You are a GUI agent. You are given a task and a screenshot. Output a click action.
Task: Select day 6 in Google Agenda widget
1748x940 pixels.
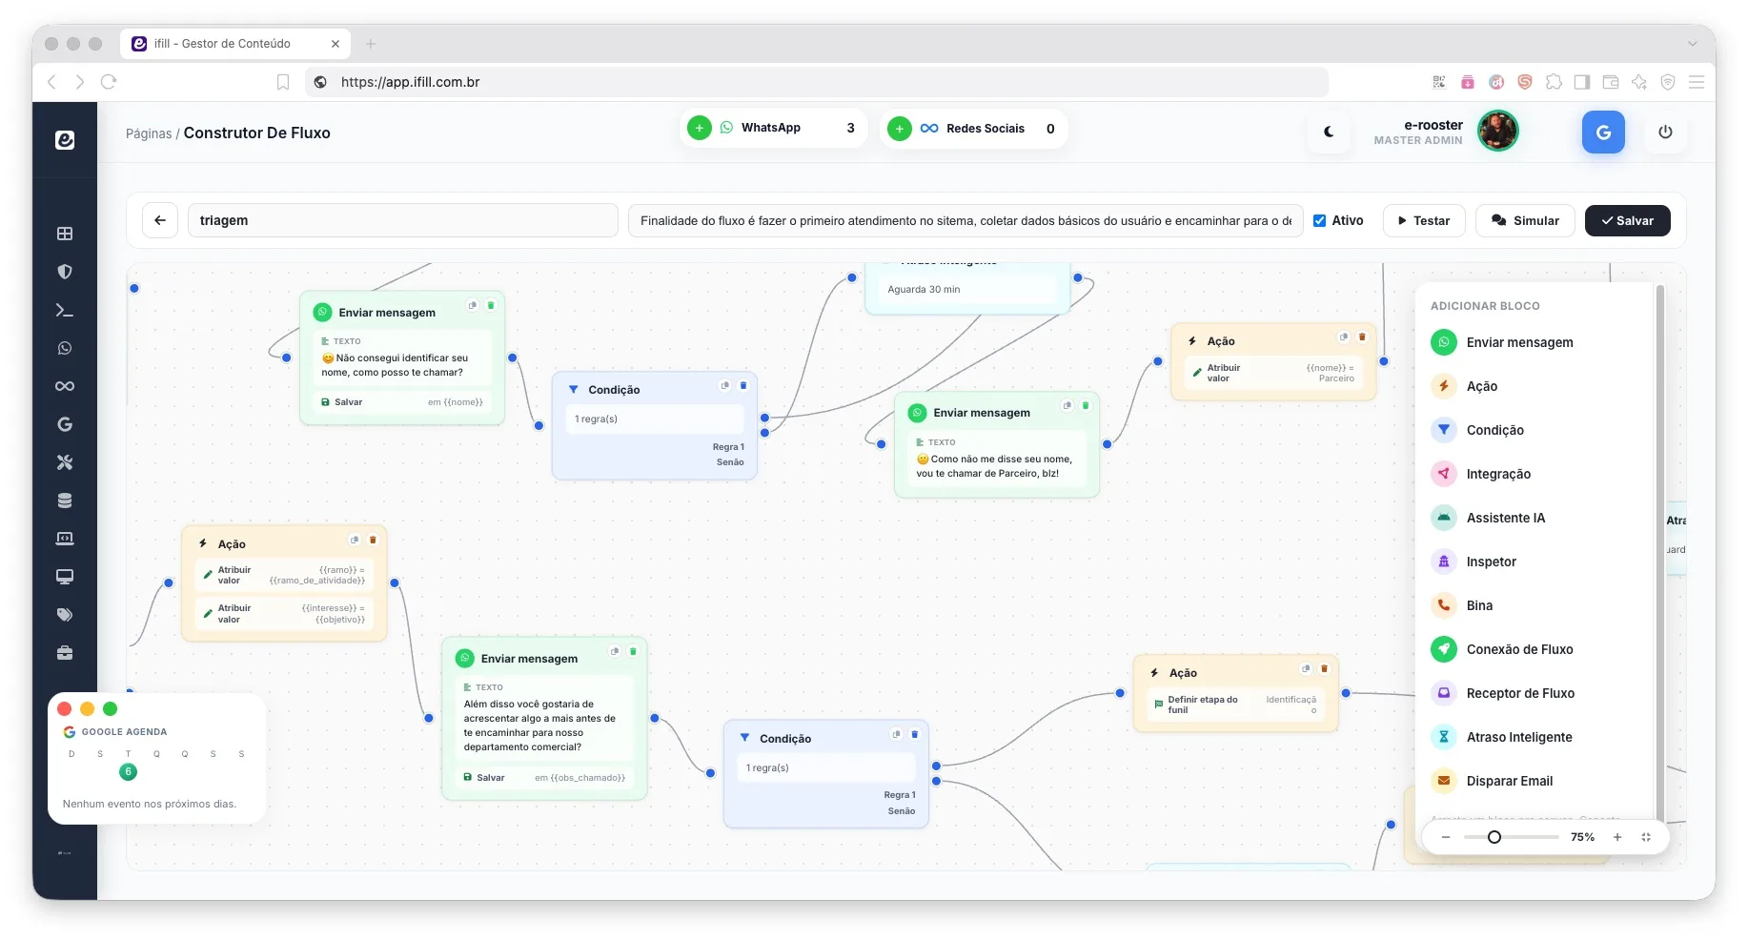(128, 771)
